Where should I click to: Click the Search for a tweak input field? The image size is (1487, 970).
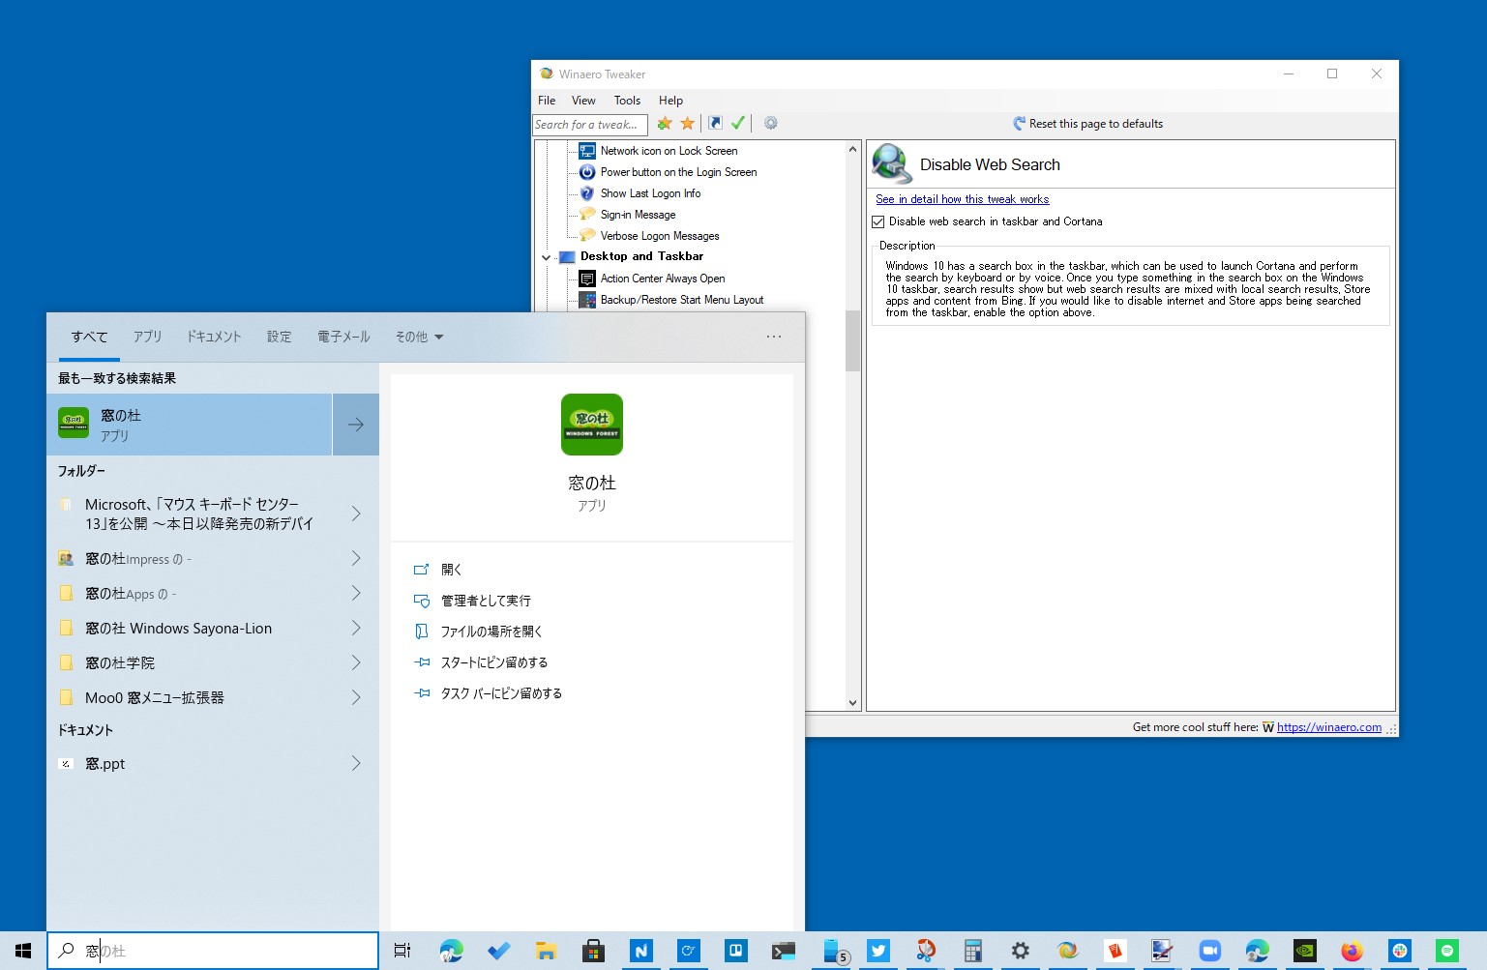click(x=589, y=124)
